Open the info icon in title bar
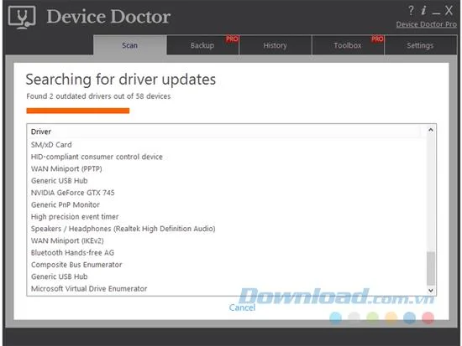Image resolution: width=462 pixels, height=346 pixels. 423,10
